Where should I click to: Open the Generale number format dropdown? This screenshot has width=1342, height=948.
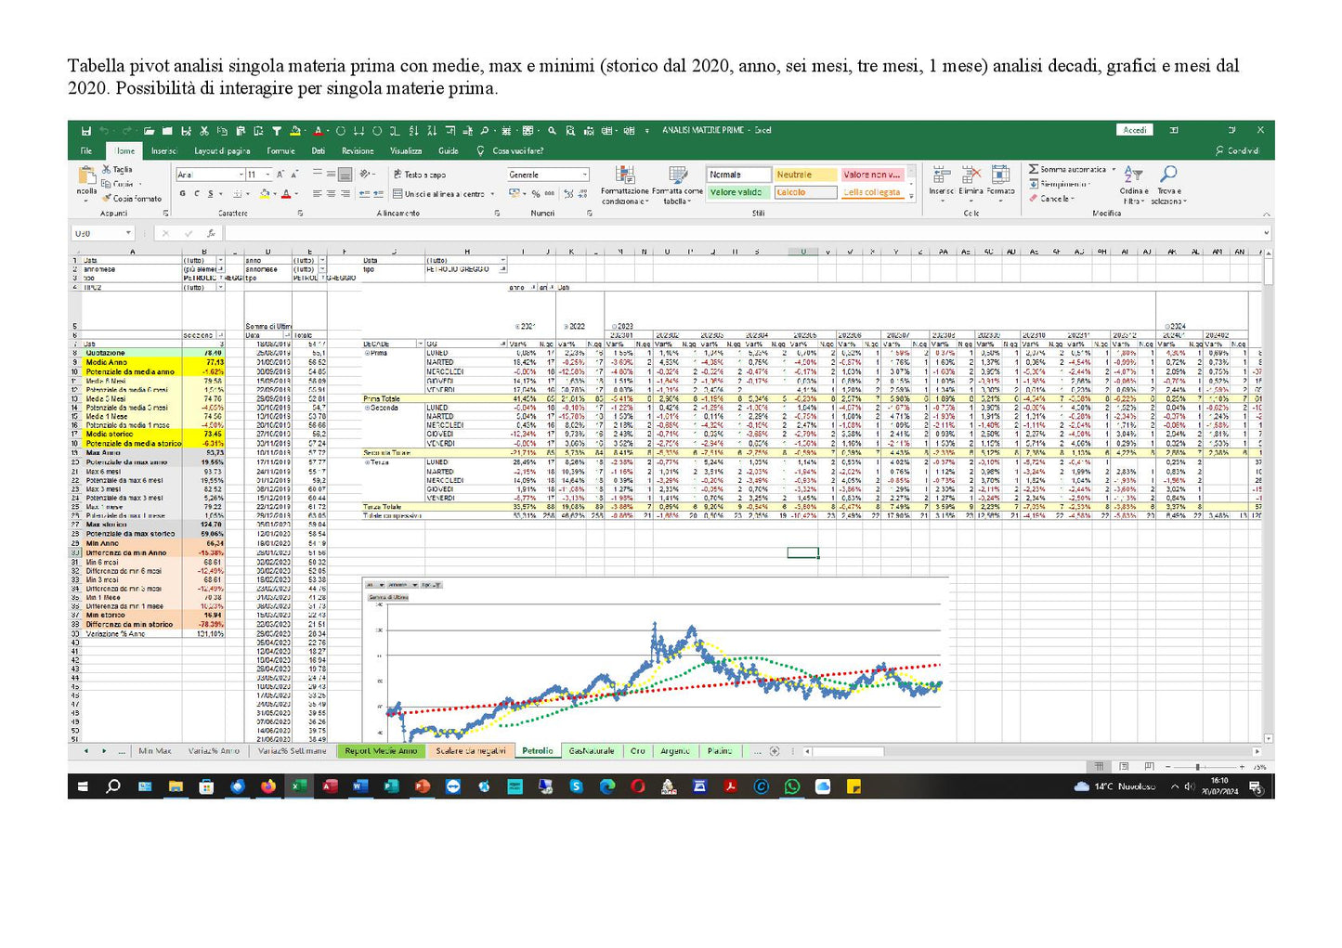584,175
